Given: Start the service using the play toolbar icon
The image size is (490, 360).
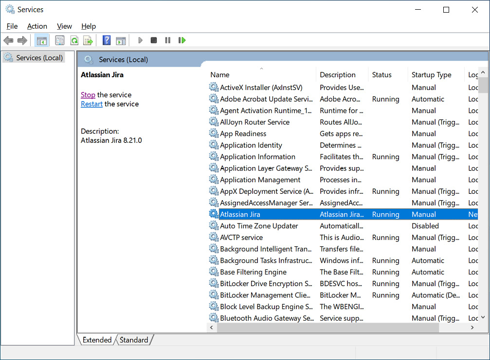Looking at the screenshot, I should click(x=140, y=40).
